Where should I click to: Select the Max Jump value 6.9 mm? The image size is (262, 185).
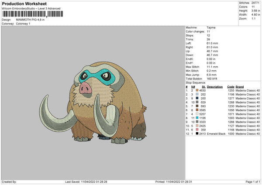pyautogui.click(x=211, y=75)
